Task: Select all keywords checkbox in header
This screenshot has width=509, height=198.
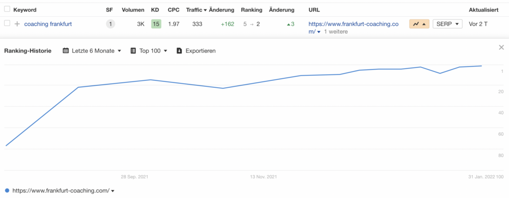Action: (x=7, y=9)
